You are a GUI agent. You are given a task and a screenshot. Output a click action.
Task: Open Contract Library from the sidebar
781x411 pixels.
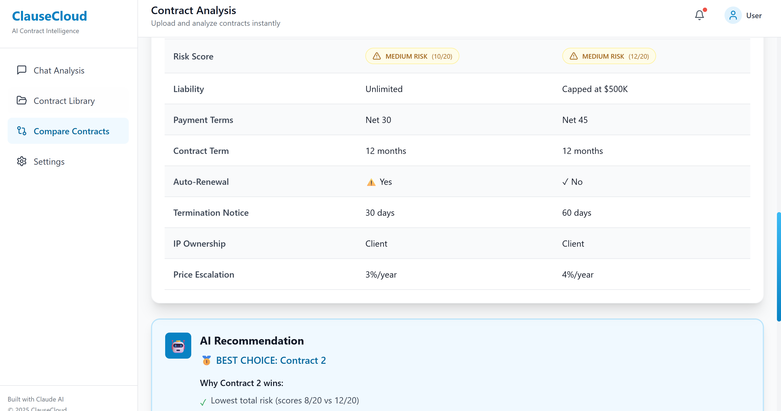coord(64,101)
